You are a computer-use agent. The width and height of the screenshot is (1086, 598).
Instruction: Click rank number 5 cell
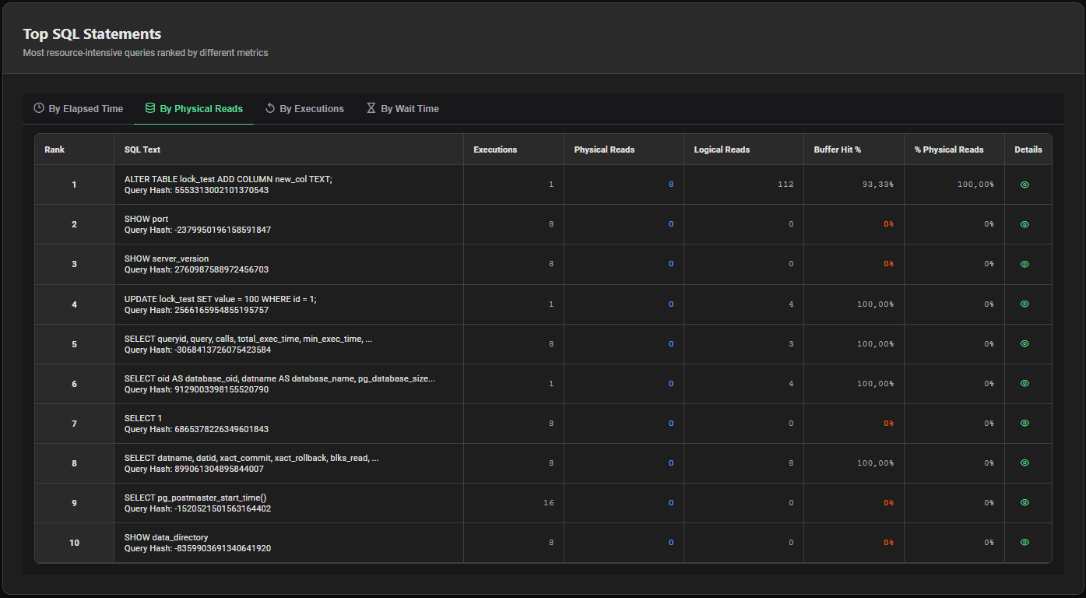(74, 343)
